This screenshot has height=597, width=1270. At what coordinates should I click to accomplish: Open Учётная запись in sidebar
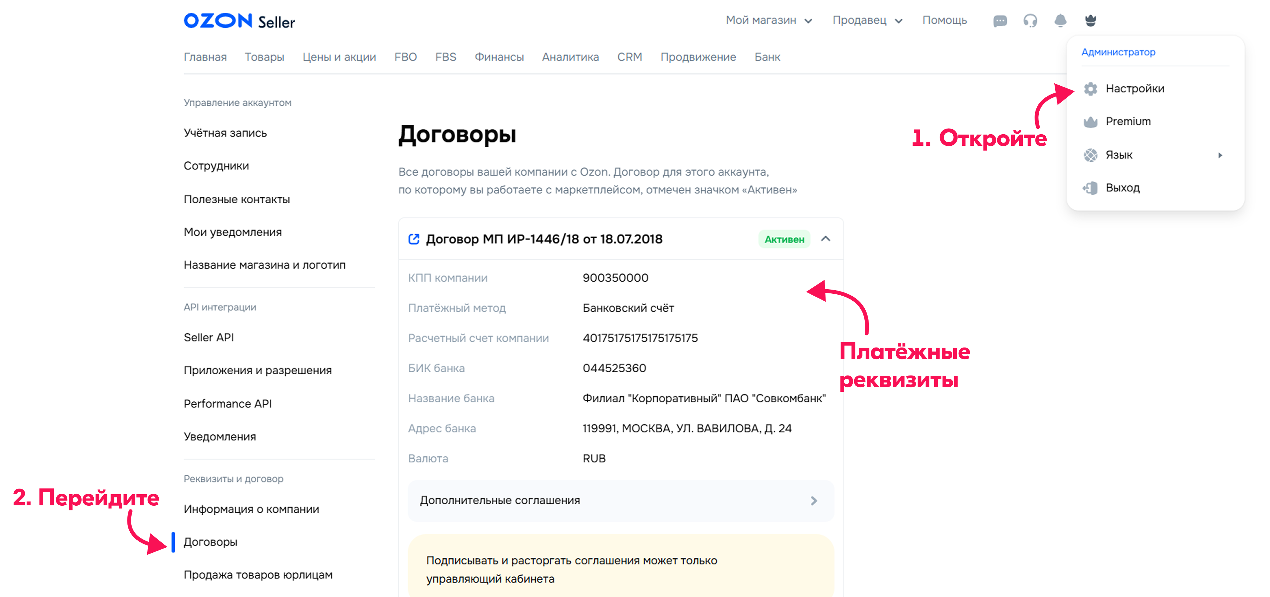point(225,133)
